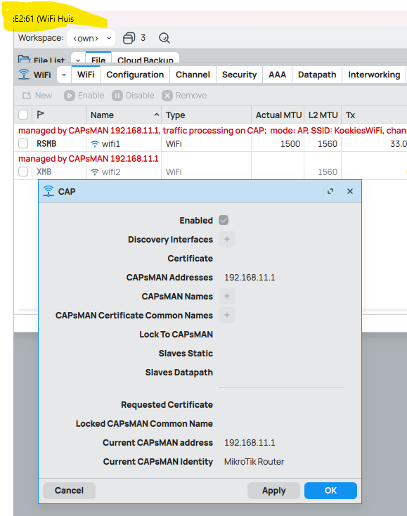
Task: Select the wifi2 interface name
Action: point(111,172)
